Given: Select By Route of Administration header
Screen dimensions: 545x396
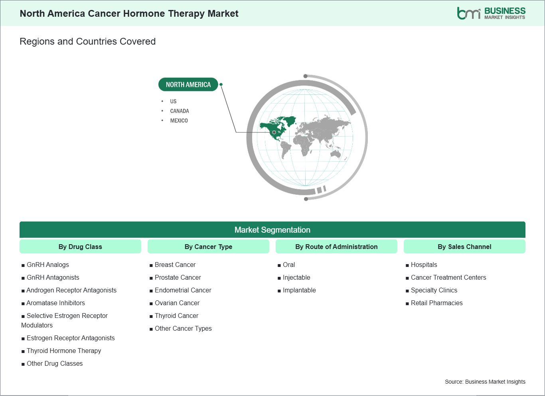Looking at the screenshot, I should pos(336,247).
